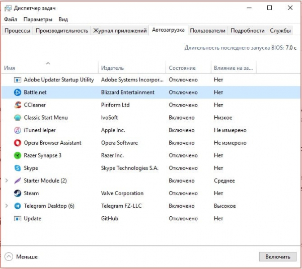Image resolution: width=302 pixels, height=269 pixels.
Task: Open the Вид menu
Action: coord(63,19)
